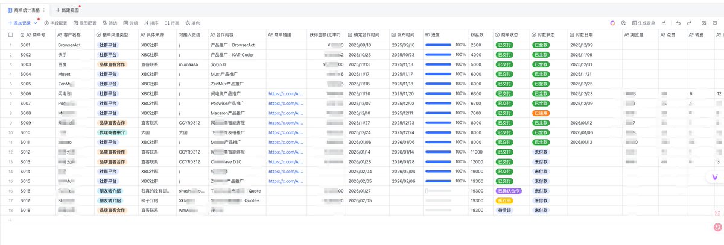Image resolution: width=724 pixels, height=245 pixels.
Task: Click the date icon on 付款日期 header
Action: pyautogui.click(x=572, y=34)
